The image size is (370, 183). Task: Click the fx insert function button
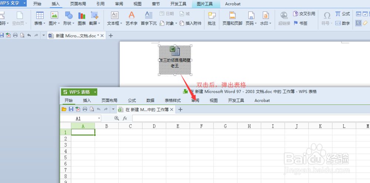pyautogui.click(x=125, y=118)
